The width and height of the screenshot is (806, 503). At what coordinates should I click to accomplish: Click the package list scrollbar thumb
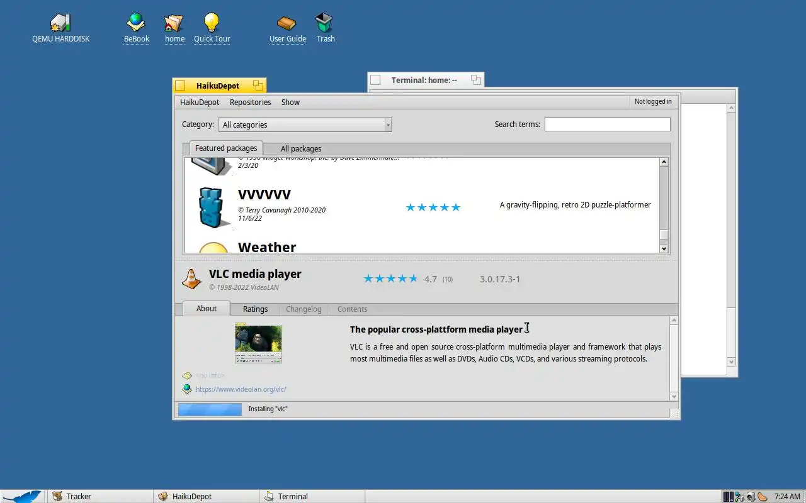pos(664,235)
